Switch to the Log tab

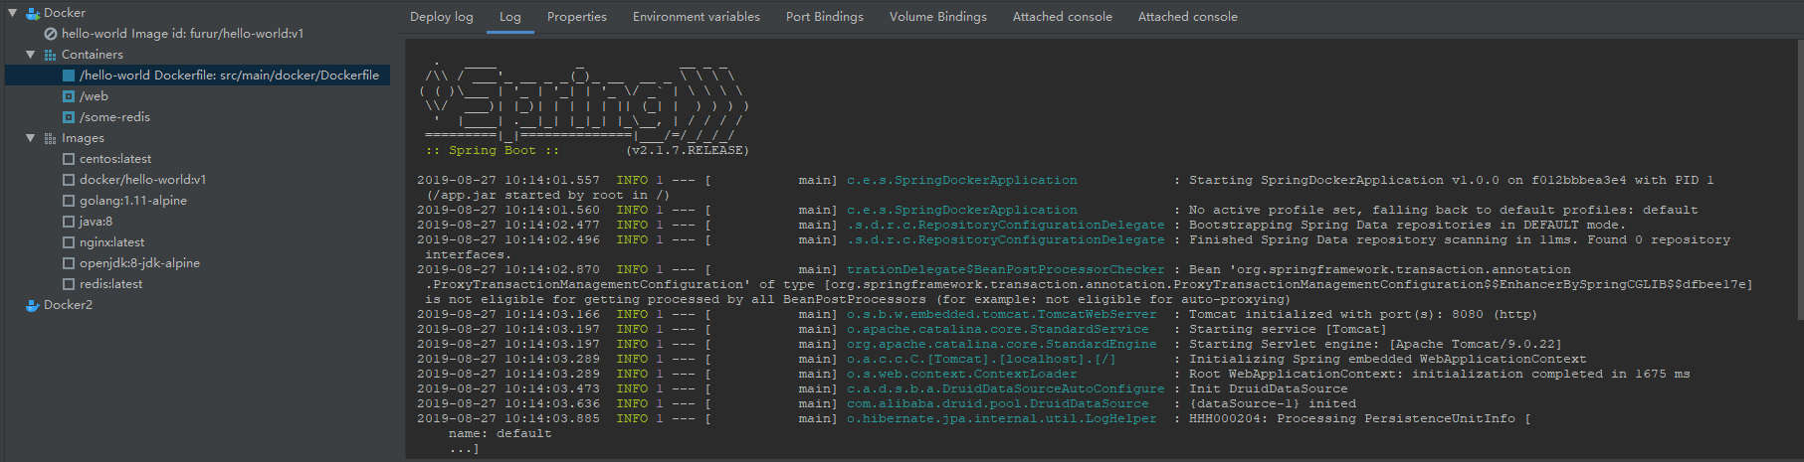(510, 17)
